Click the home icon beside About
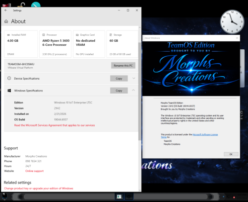Screen dimensions: 248x202 click(x=6, y=21)
